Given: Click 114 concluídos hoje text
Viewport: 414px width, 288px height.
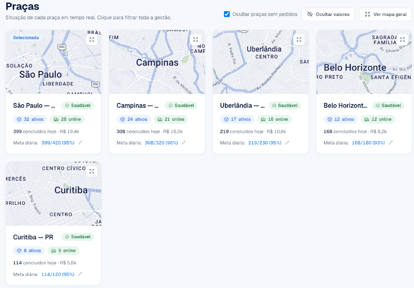Looking at the screenshot, I should click(x=35, y=263).
